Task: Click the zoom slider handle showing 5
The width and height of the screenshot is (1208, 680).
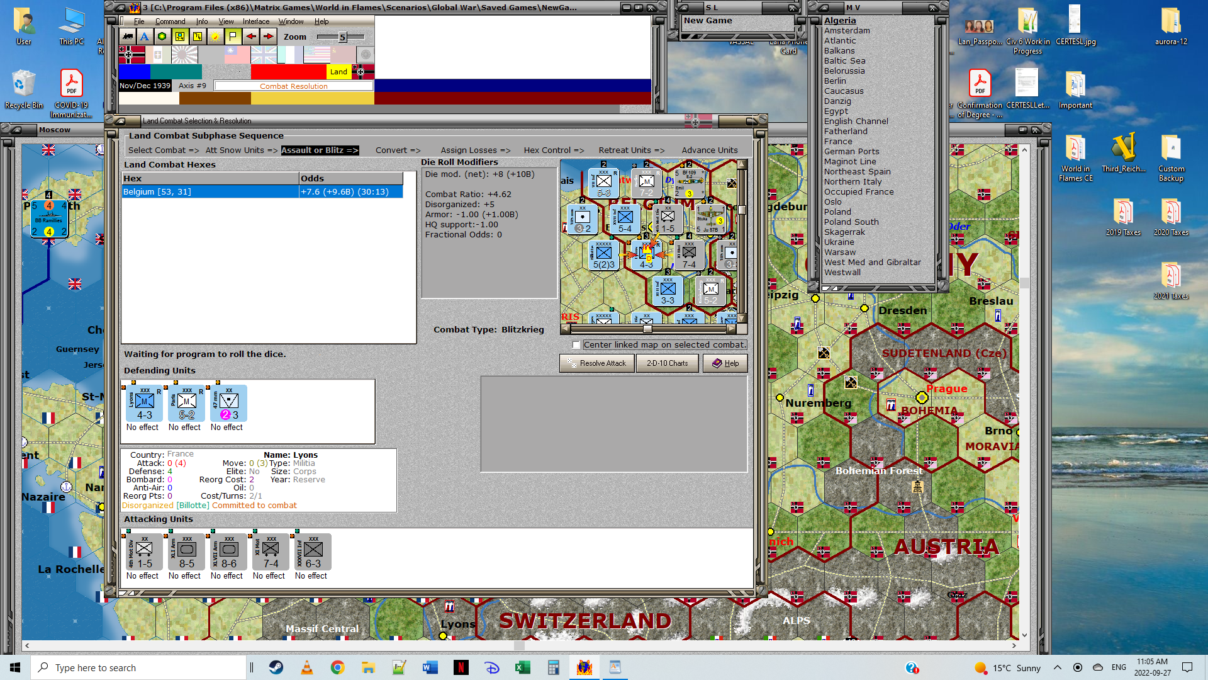Action: click(342, 37)
